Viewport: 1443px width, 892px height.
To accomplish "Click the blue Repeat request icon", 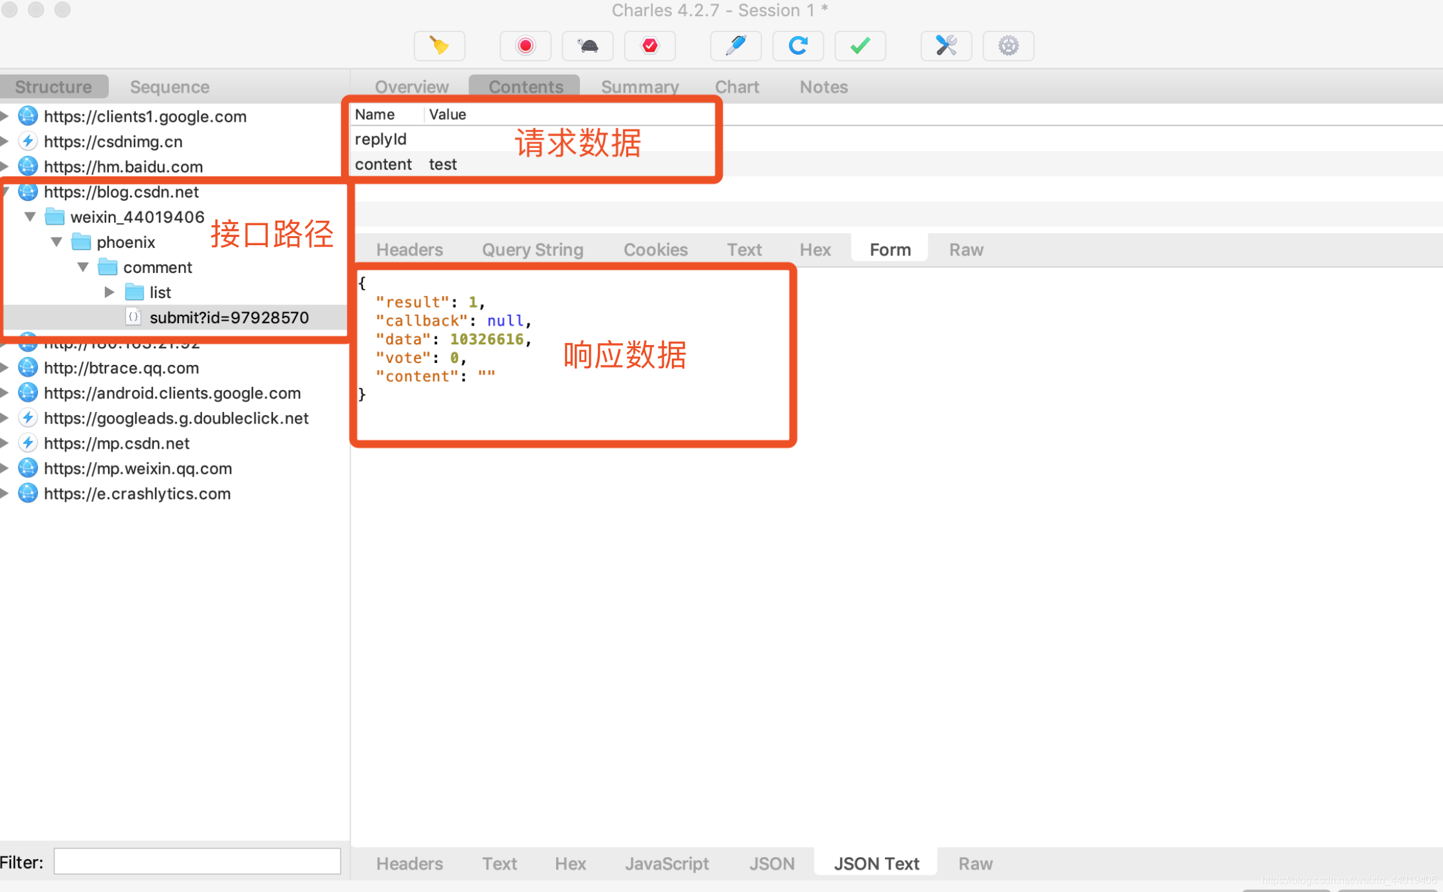I will pos(798,46).
